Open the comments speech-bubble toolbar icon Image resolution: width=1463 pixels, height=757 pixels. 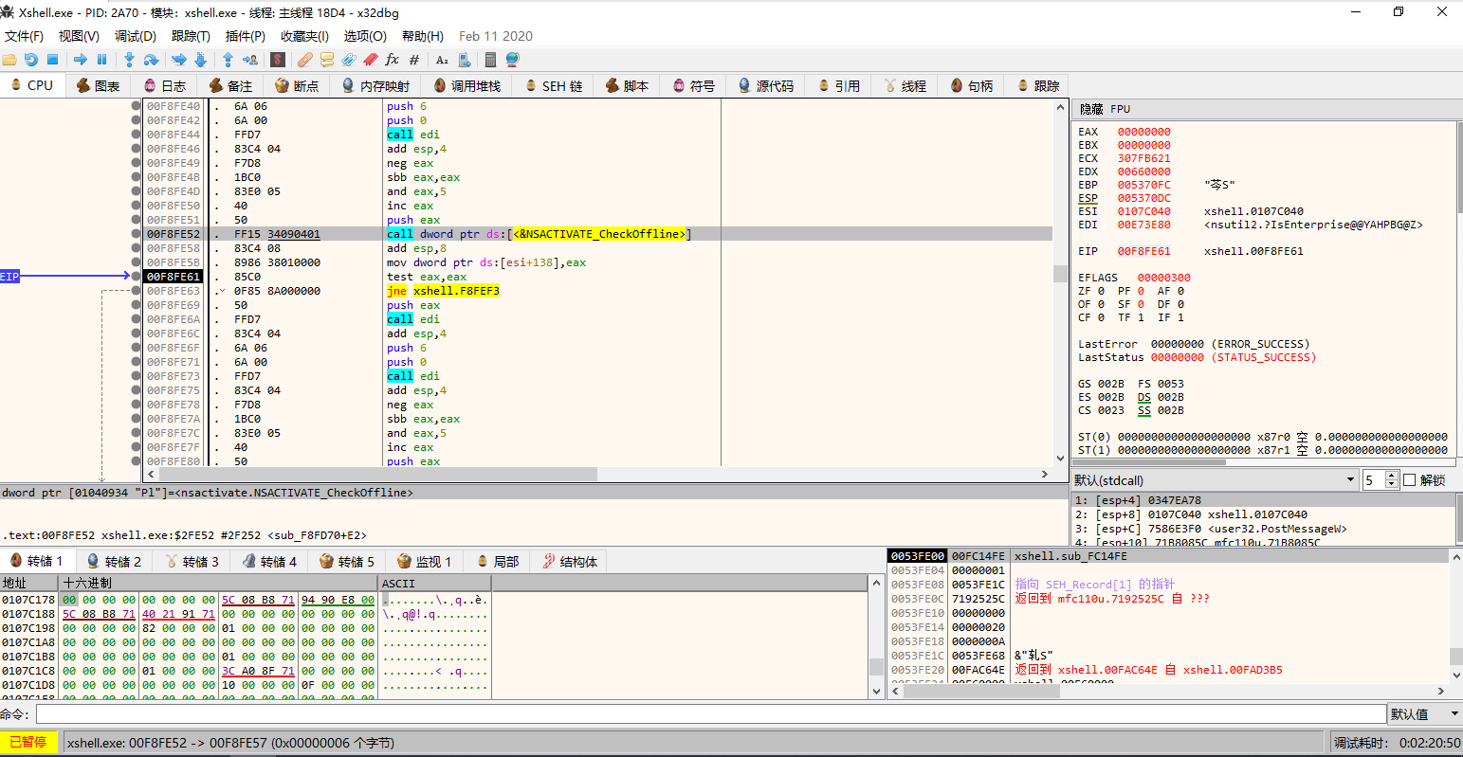point(327,60)
